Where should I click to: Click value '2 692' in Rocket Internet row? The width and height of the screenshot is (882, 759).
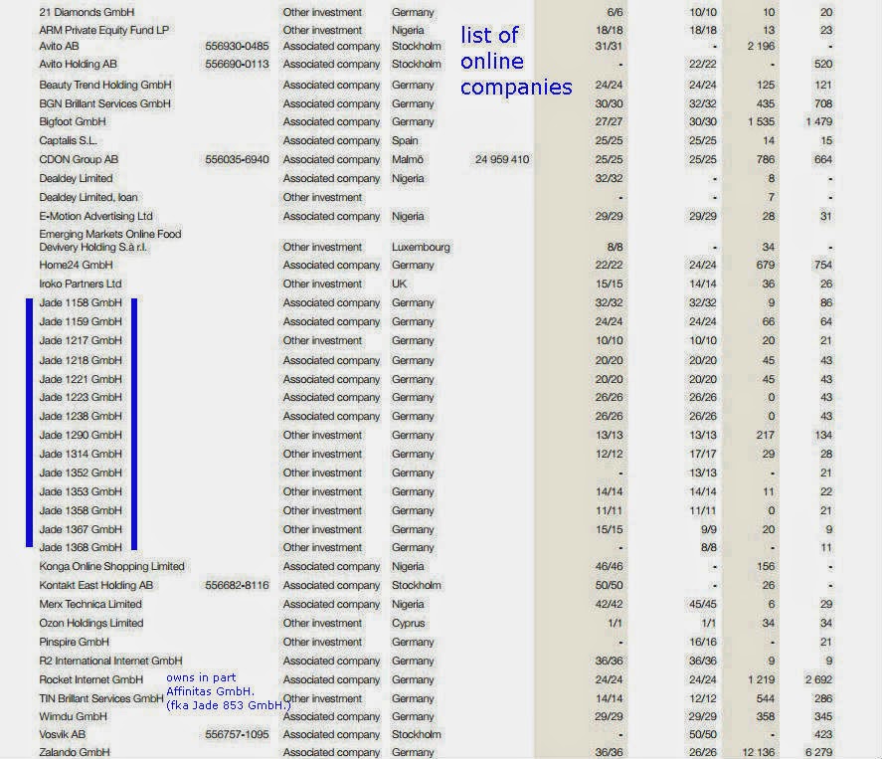[x=818, y=679]
